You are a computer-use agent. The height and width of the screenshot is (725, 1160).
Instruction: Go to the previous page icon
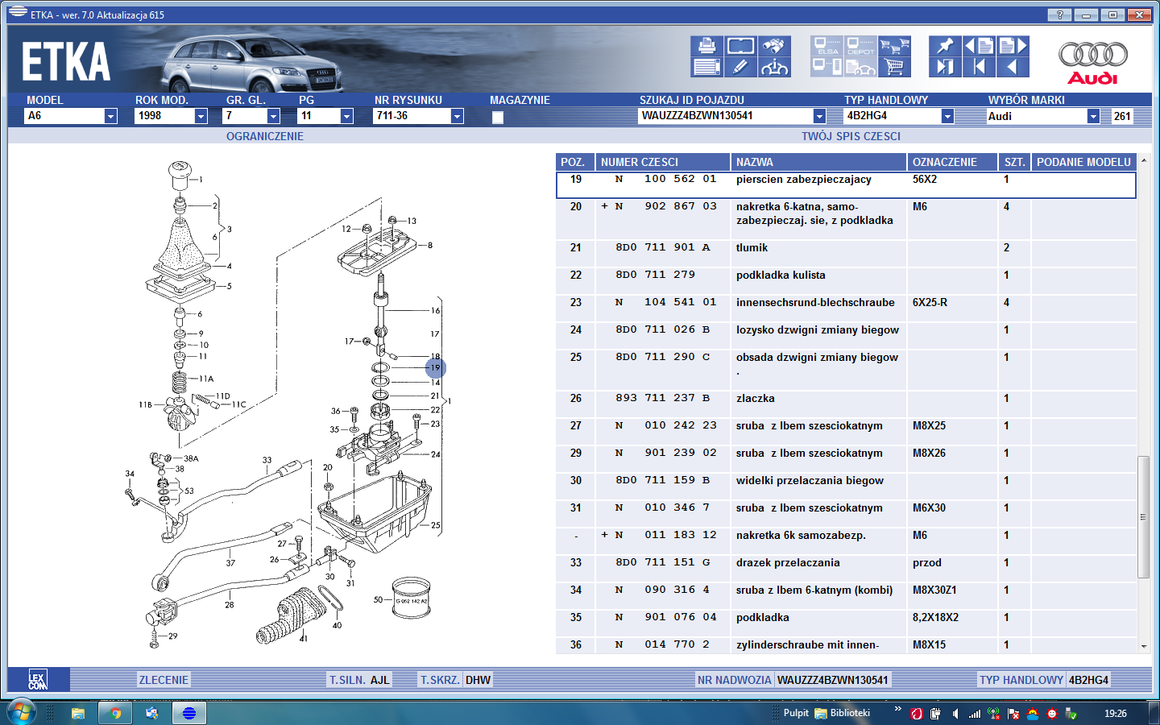(x=979, y=46)
